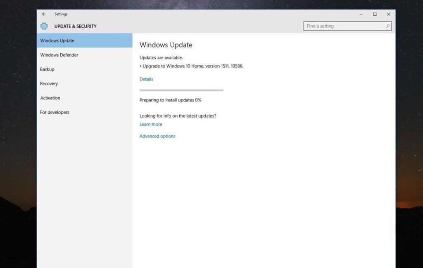The width and height of the screenshot is (423, 268).
Task: Close the Settings window
Action: pyautogui.click(x=388, y=14)
